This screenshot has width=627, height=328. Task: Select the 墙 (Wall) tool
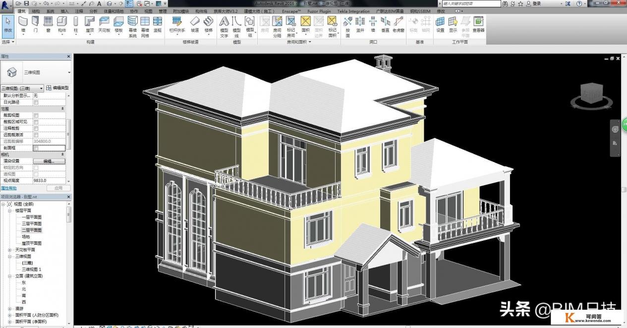tap(23, 24)
